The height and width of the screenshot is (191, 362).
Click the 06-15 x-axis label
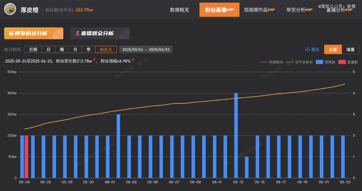(259, 182)
